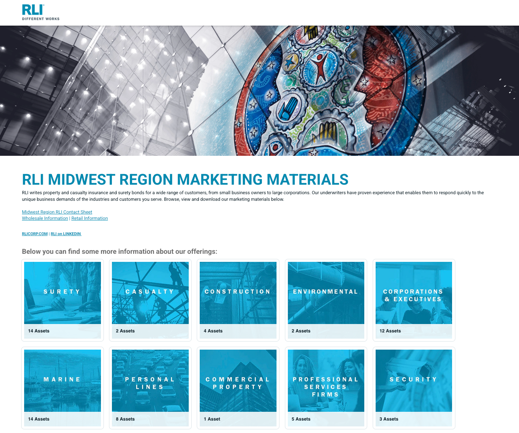519x433 pixels.
Task: Click the 'Below you can find' subheading
Action: 120,252
